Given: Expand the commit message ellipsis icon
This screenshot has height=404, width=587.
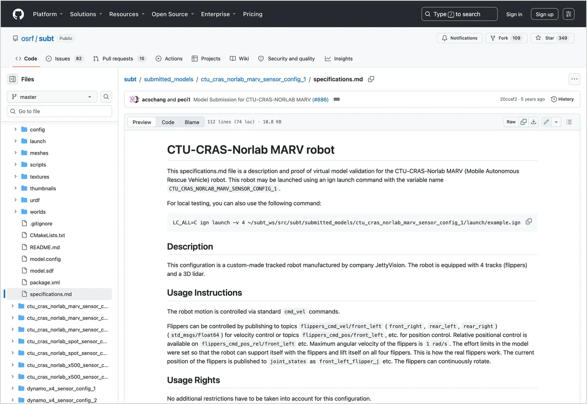Looking at the screenshot, I should tap(337, 99).
